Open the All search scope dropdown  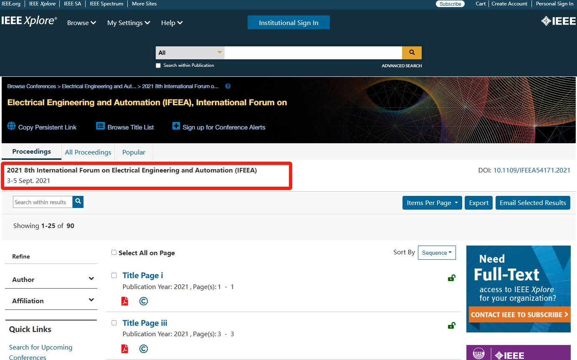(x=190, y=53)
